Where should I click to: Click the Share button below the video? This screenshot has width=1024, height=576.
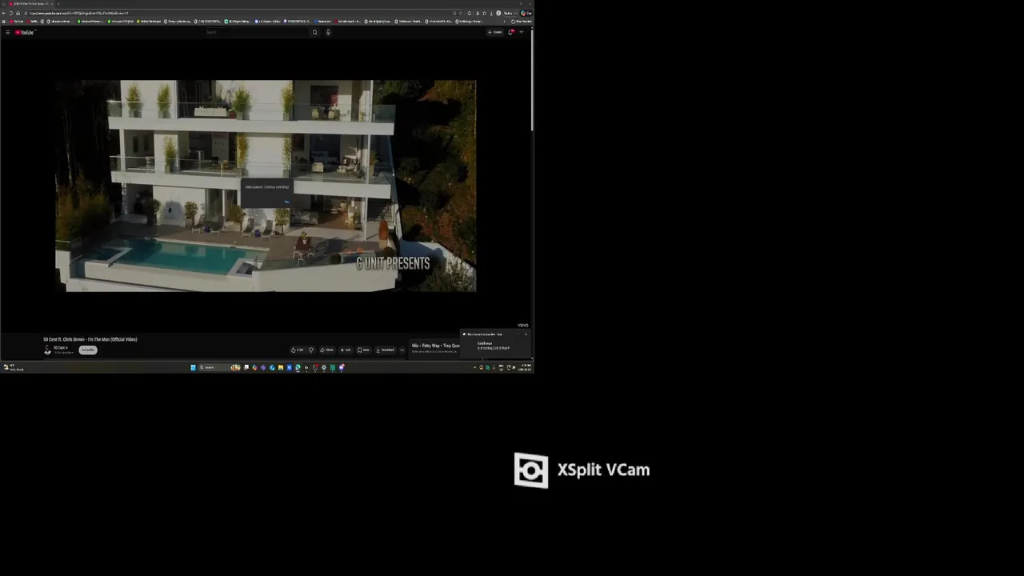327,350
